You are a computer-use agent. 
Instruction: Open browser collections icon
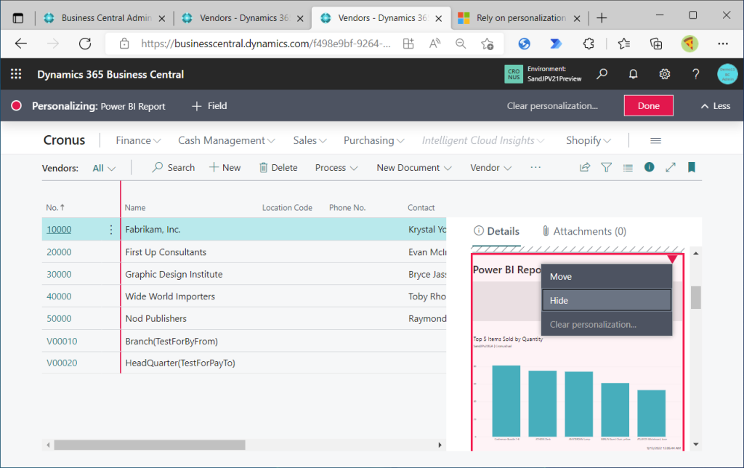click(656, 44)
